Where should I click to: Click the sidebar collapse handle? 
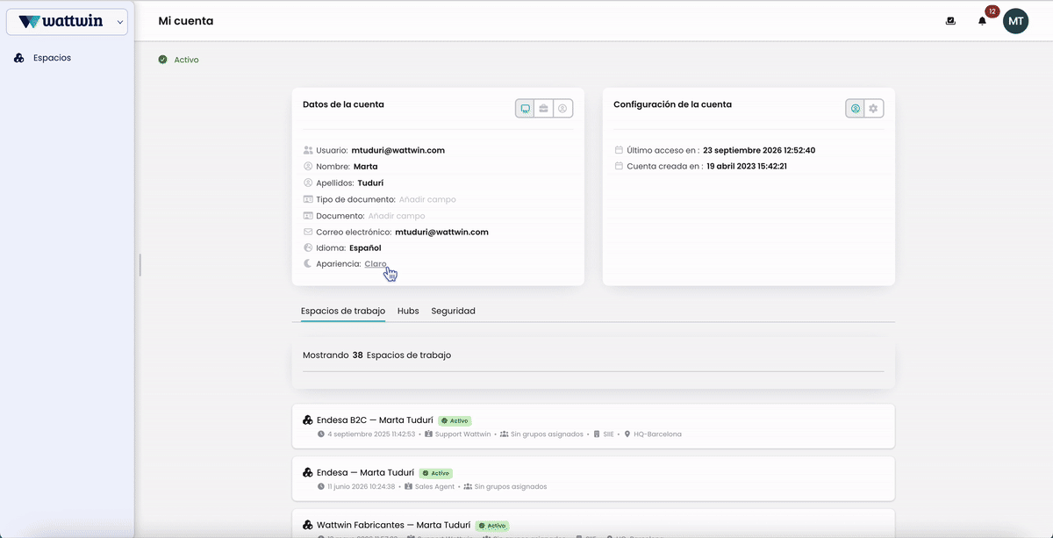click(x=140, y=265)
